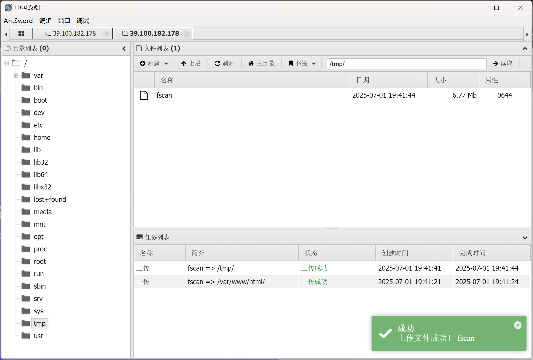Collapse the task list panel
533x360 pixels.
click(x=525, y=238)
